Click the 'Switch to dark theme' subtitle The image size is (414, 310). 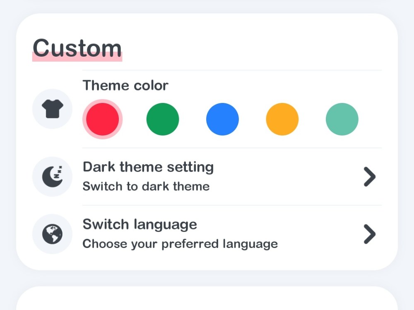click(x=146, y=186)
